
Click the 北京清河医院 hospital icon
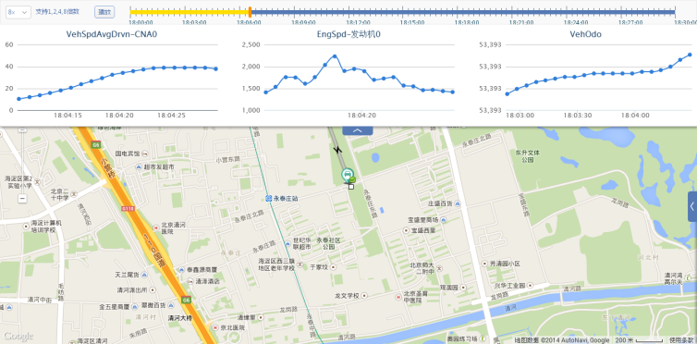click(155, 227)
